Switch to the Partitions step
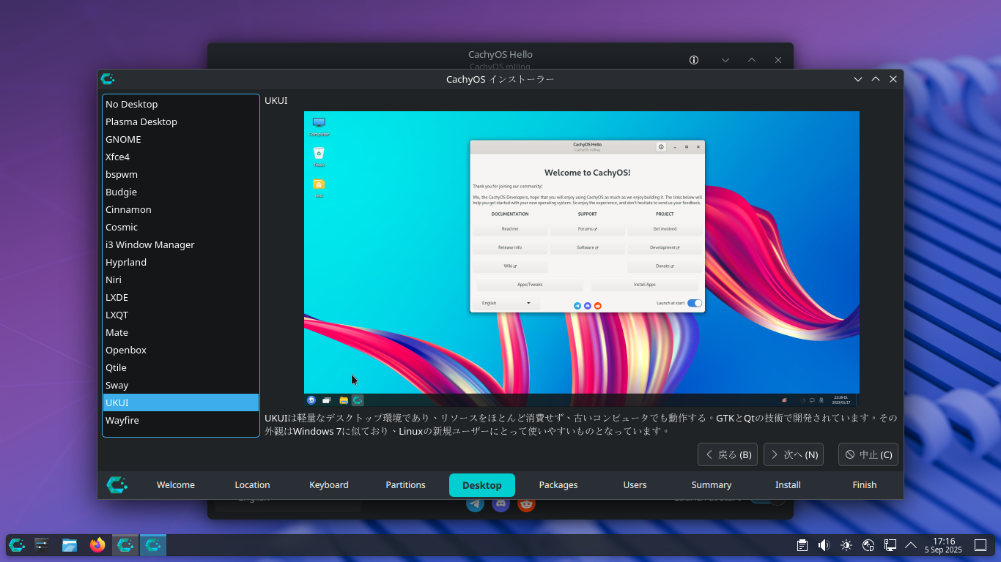Viewport: 1001px width, 562px height. [405, 485]
